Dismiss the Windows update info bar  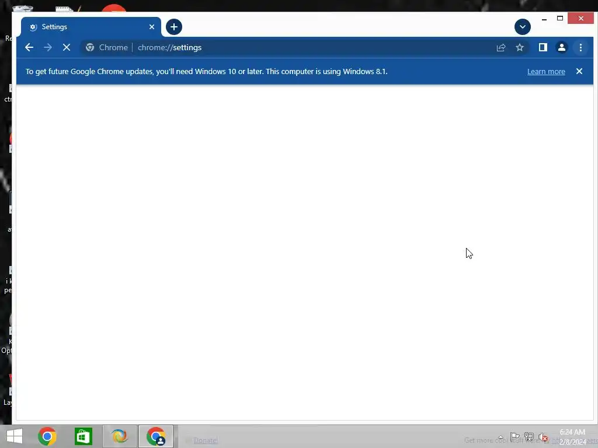[579, 71]
